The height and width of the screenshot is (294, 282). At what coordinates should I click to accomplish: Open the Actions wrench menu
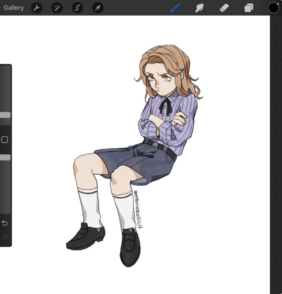pyautogui.click(x=37, y=8)
